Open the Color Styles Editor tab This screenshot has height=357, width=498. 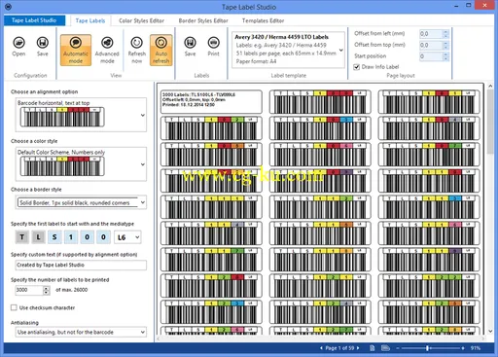tap(141, 20)
